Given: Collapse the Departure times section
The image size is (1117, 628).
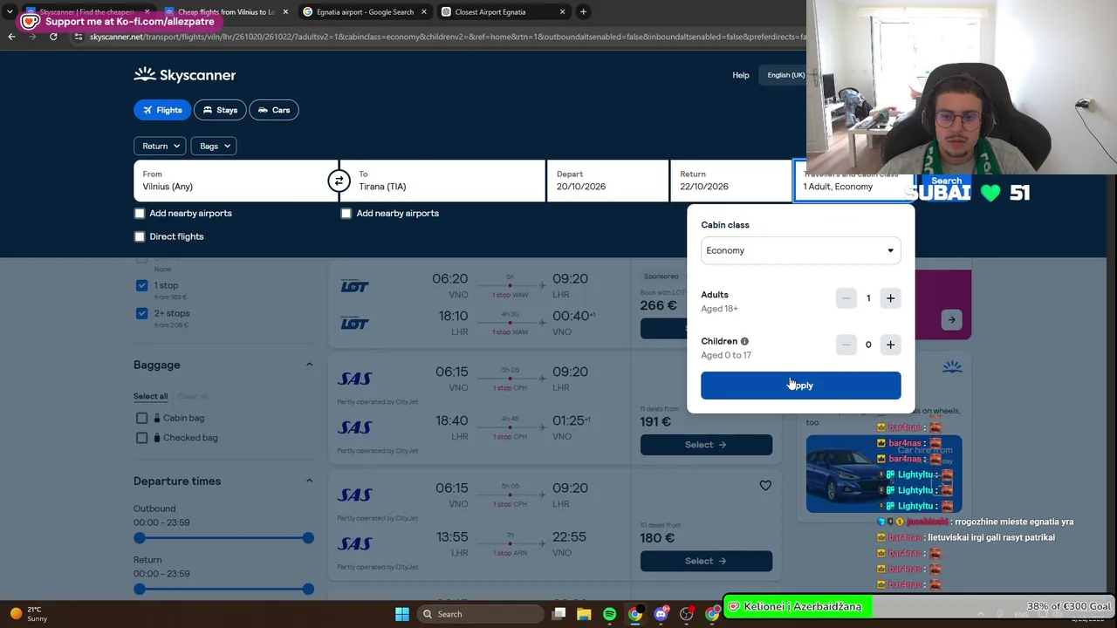Looking at the screenshot, I should tap(309, 481).
